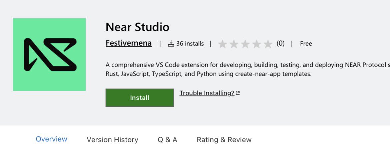390x145 pixels.
Task: Click the Free price label
Action: [x=306, y=44]
